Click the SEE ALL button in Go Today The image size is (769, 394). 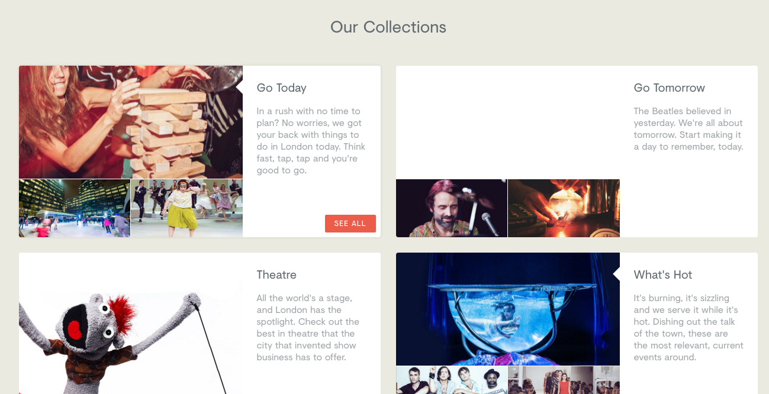[x=350, y=224]
